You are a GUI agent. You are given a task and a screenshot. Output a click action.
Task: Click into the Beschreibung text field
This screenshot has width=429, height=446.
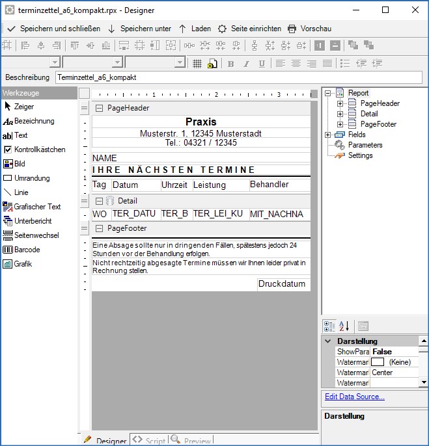238,77
